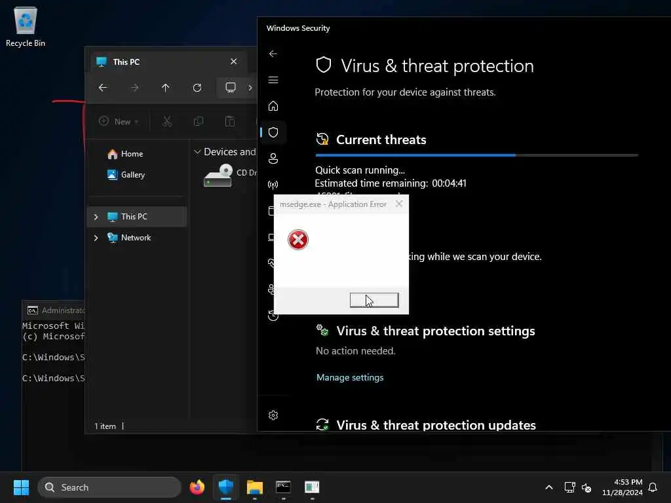The image size is (671, 503).
Task: Go back in Windows Security
Action: (x=273, y=54)
